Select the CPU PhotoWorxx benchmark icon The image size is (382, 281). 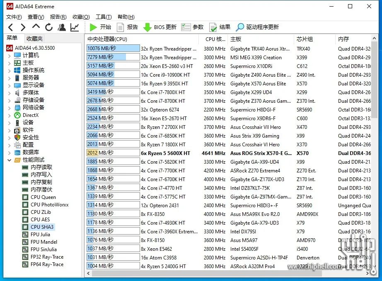[25, 205]
